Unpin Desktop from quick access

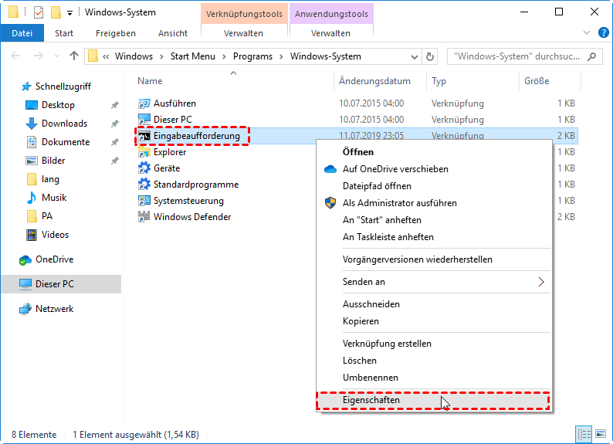[114, 105]
